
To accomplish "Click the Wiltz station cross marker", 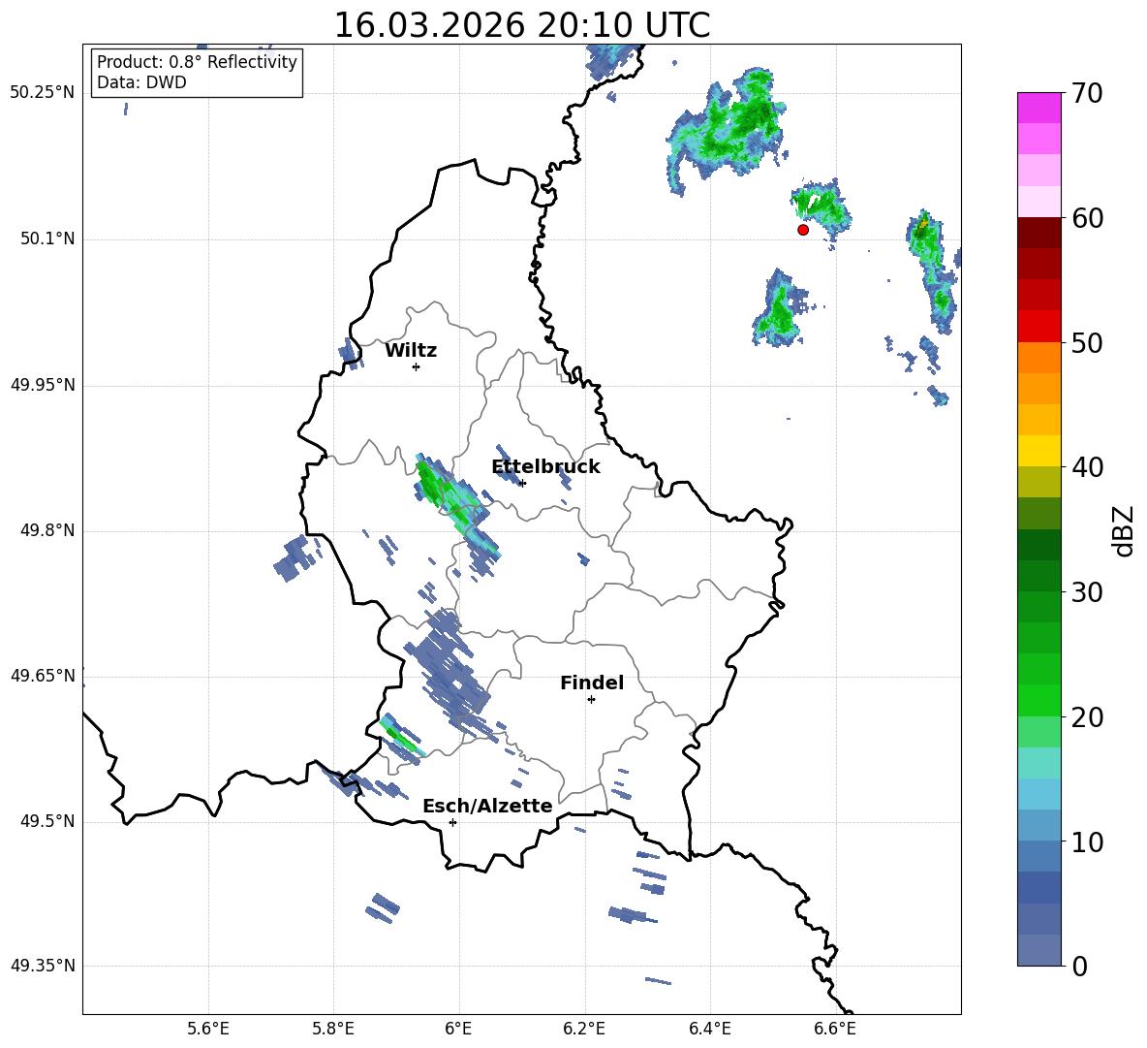I will (x=417, y=366).
